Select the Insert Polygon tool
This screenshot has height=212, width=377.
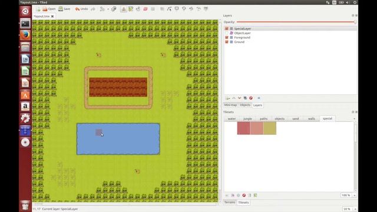(191, 9)
